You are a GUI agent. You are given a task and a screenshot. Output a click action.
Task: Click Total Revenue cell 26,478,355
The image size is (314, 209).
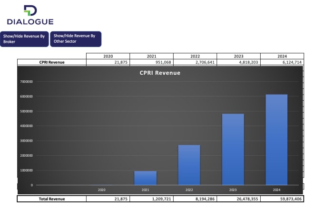[239, 199]
